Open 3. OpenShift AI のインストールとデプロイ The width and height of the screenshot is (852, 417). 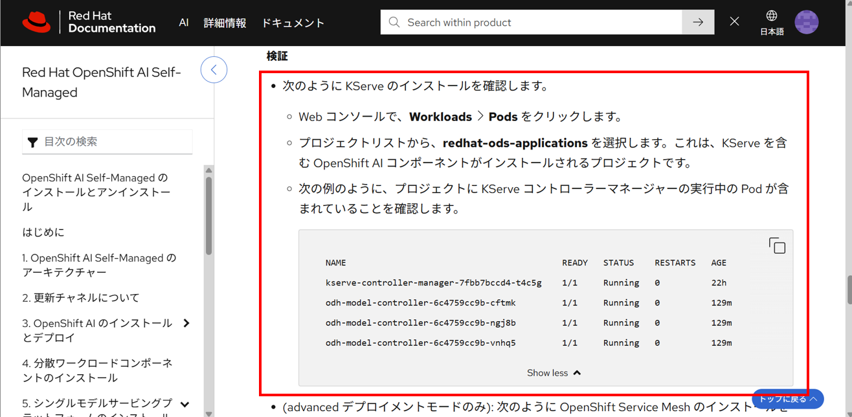tap(97, 330)
